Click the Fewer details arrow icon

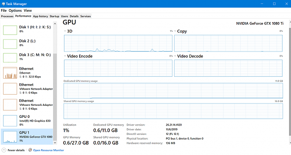tap(4, 150)
